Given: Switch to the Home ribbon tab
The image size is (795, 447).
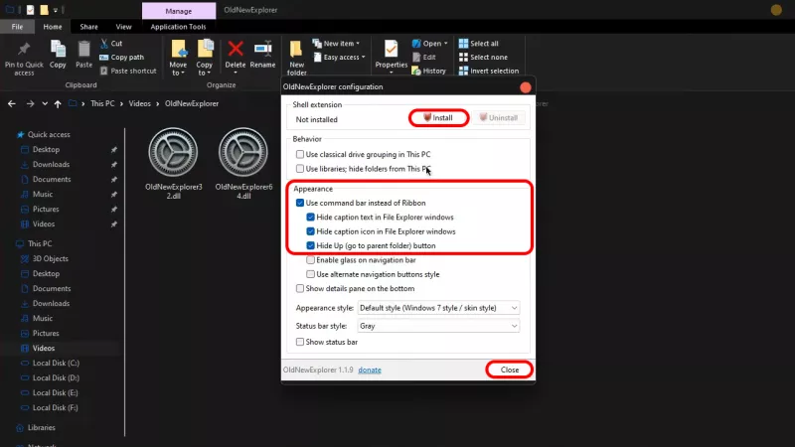Looking at the screenshot, I should pos(53,27).
